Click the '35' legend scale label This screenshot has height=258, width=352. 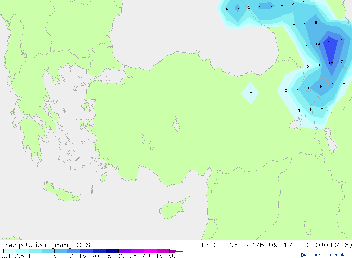pyautogui.click(x=133, y=256)
